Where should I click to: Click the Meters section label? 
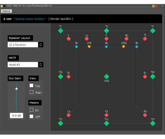[x=35, y=103]
